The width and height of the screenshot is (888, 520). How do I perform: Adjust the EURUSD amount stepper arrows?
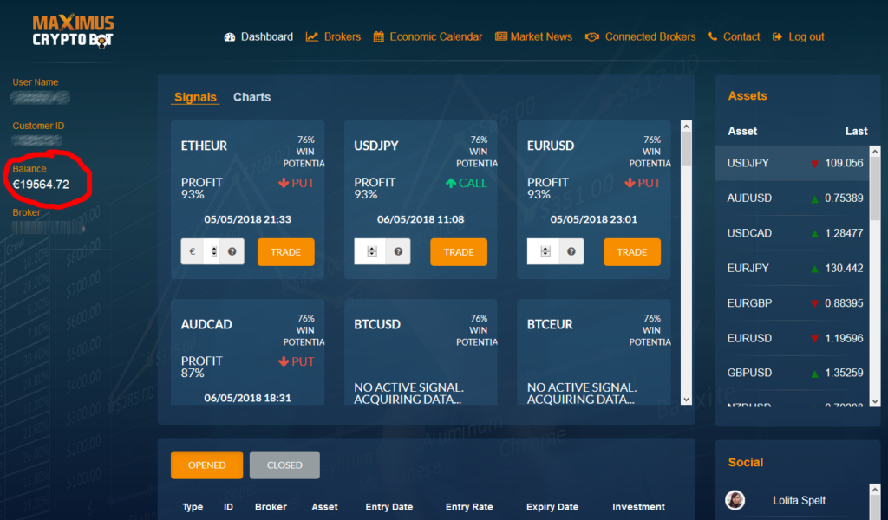545,252
